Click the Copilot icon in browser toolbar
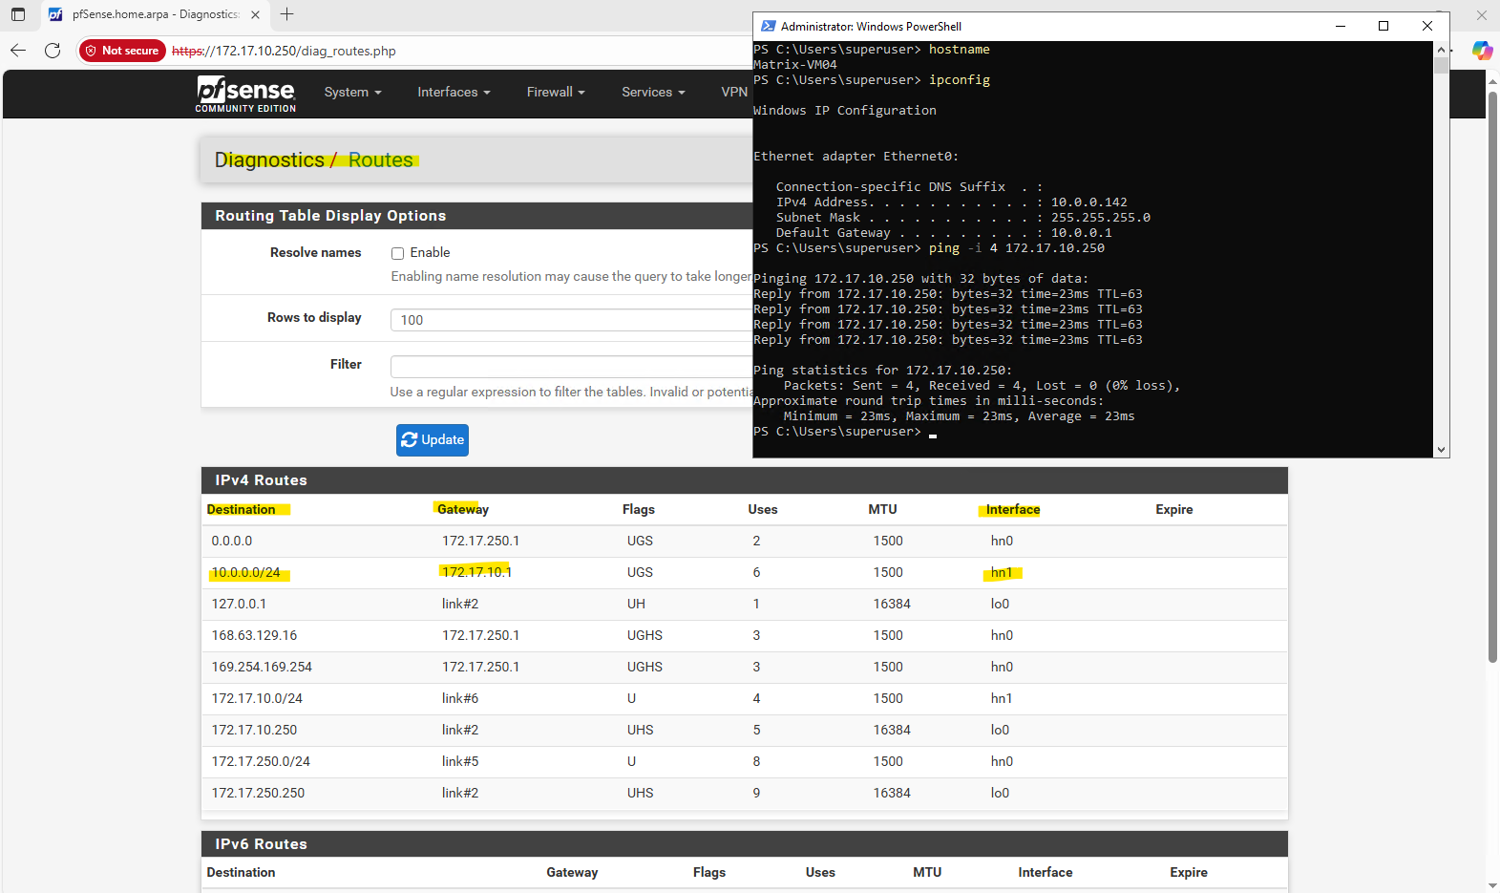The image size is (1500, 893). click(x=1481, y=51)
